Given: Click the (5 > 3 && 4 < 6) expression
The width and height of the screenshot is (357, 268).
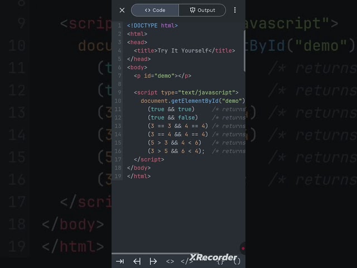Looking at the screenshot, I should tap(175, 143).
